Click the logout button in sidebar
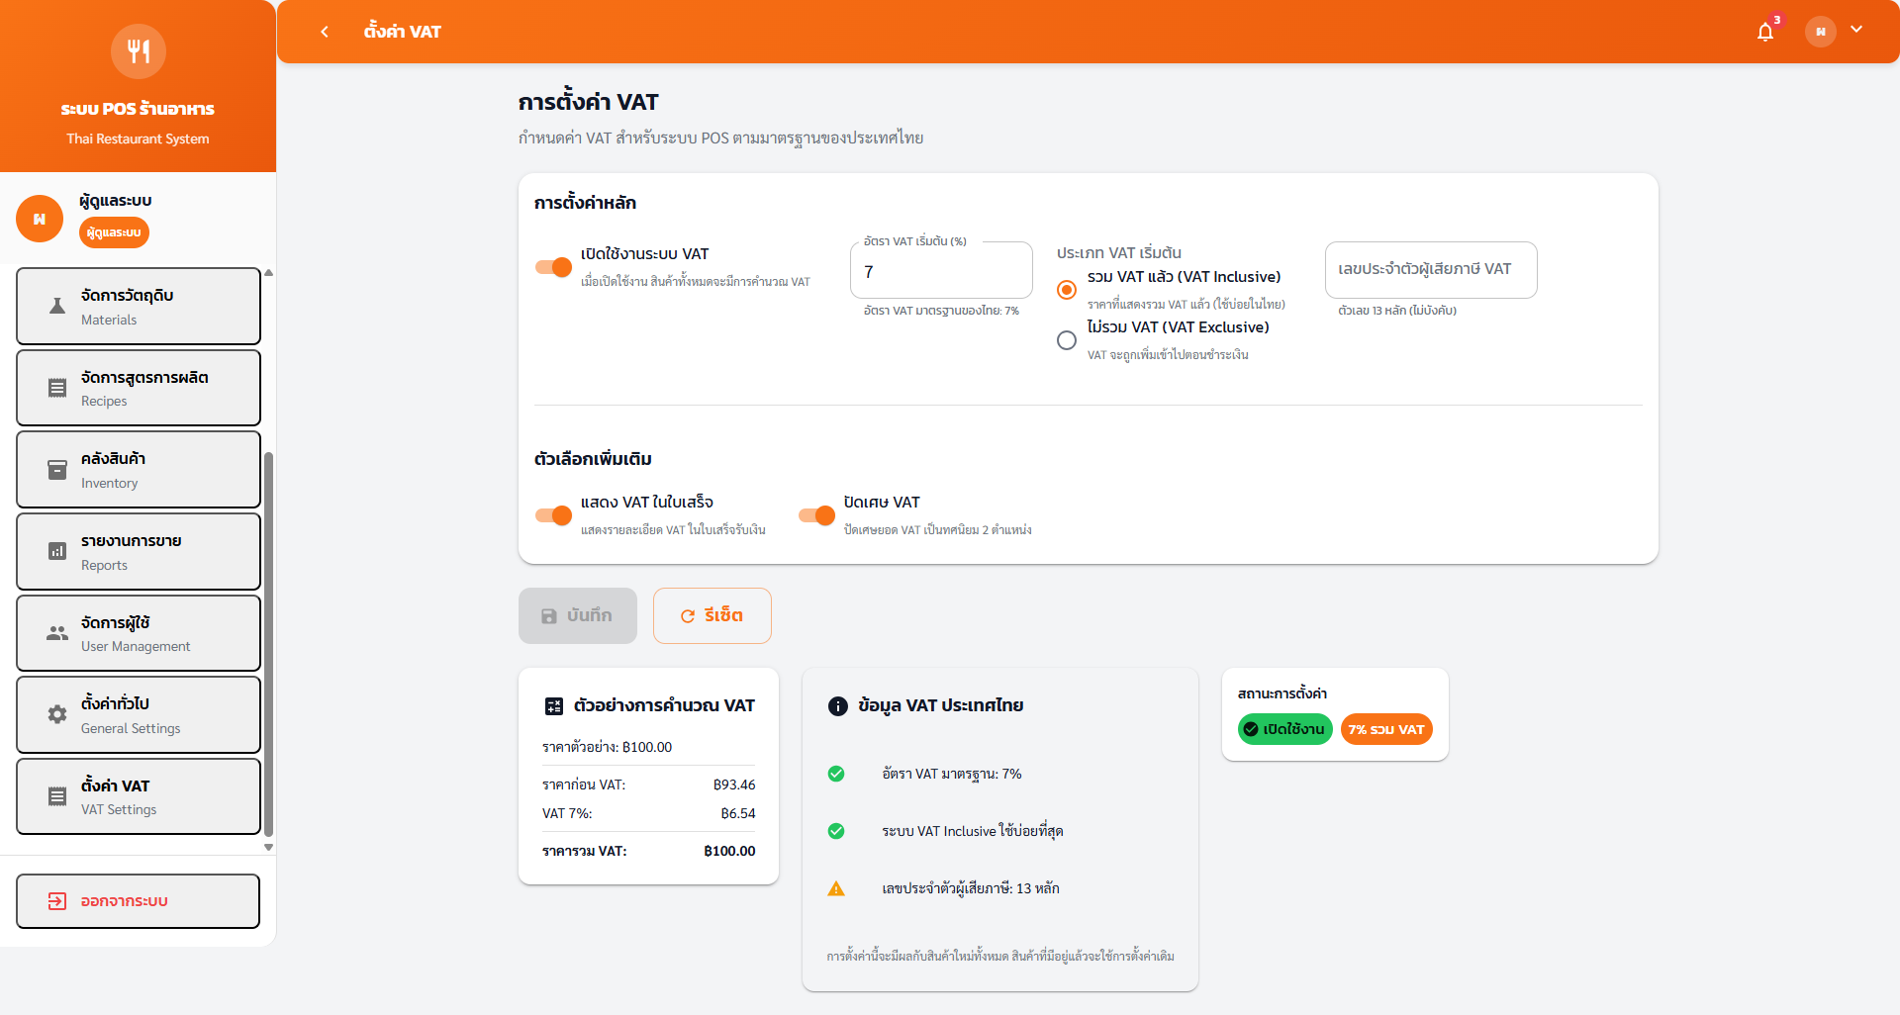1900x1015 pixels. click(139, 901)
